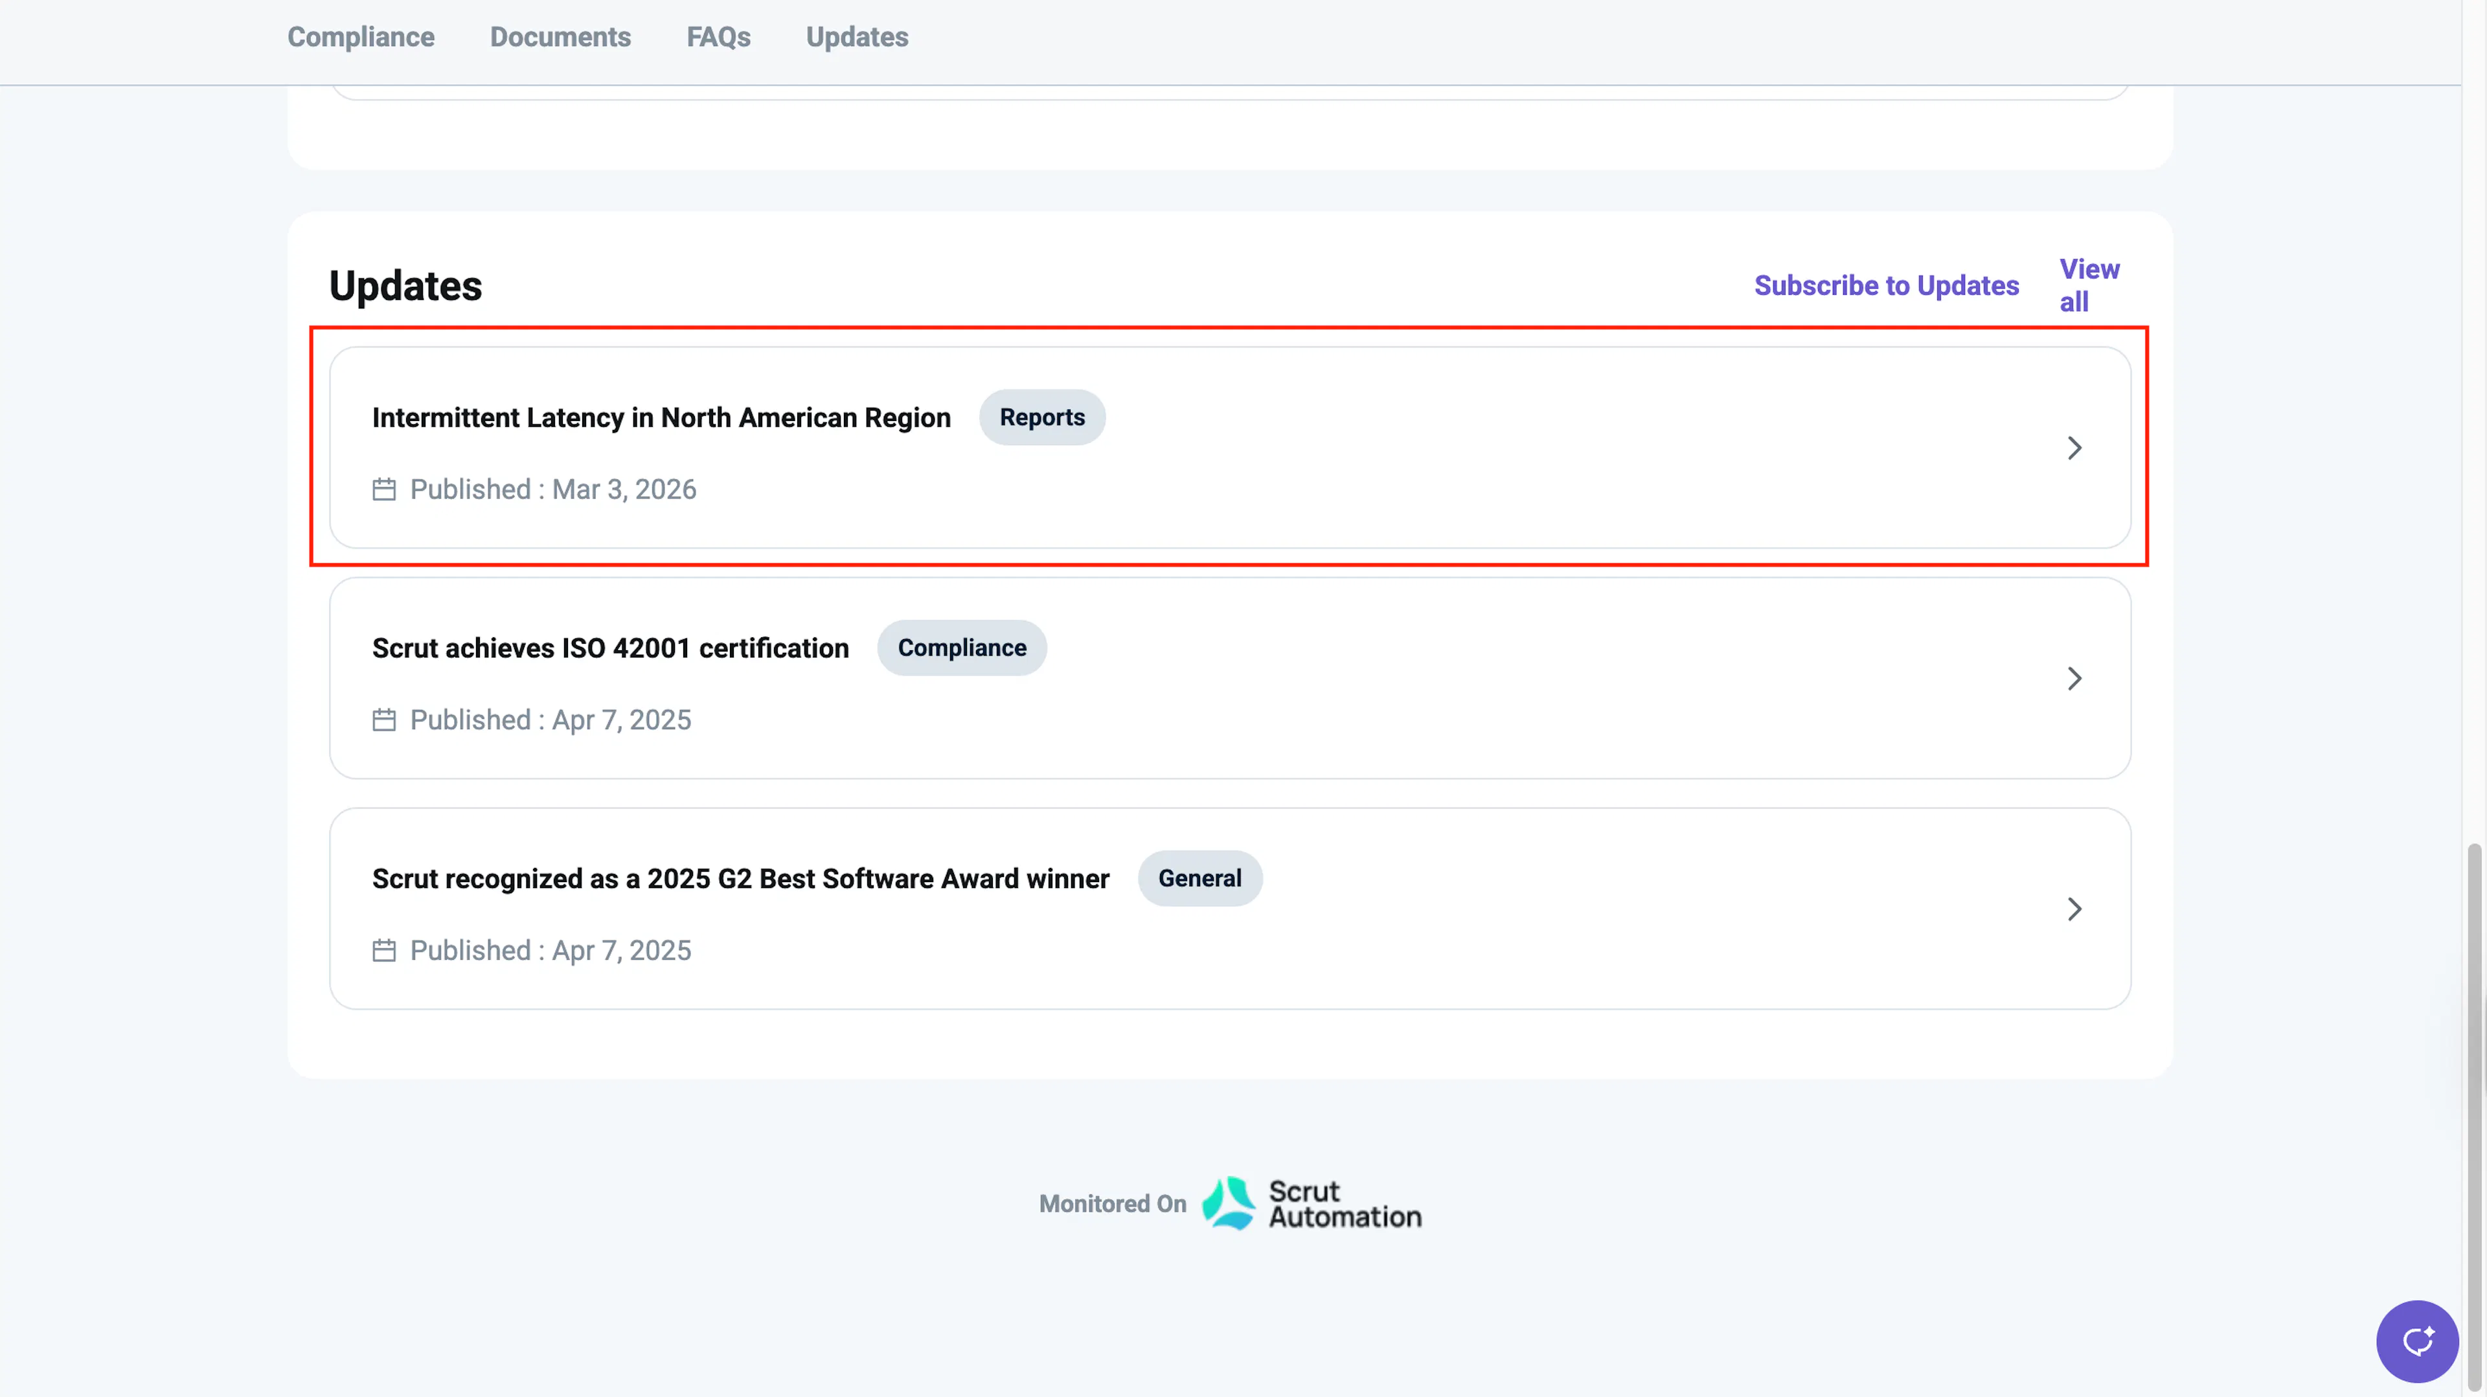Image resolution: width=2487 pixels, height=1397 pixels.
Task: Click the View all link
Action: coord(2089,286)
